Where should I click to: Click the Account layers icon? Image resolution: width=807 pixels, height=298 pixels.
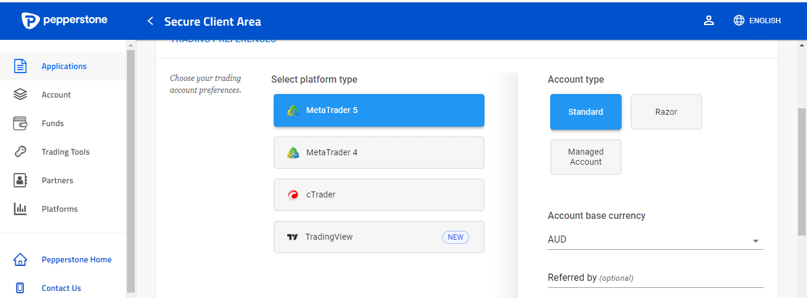pyautogui.click(x=20, y=95)
